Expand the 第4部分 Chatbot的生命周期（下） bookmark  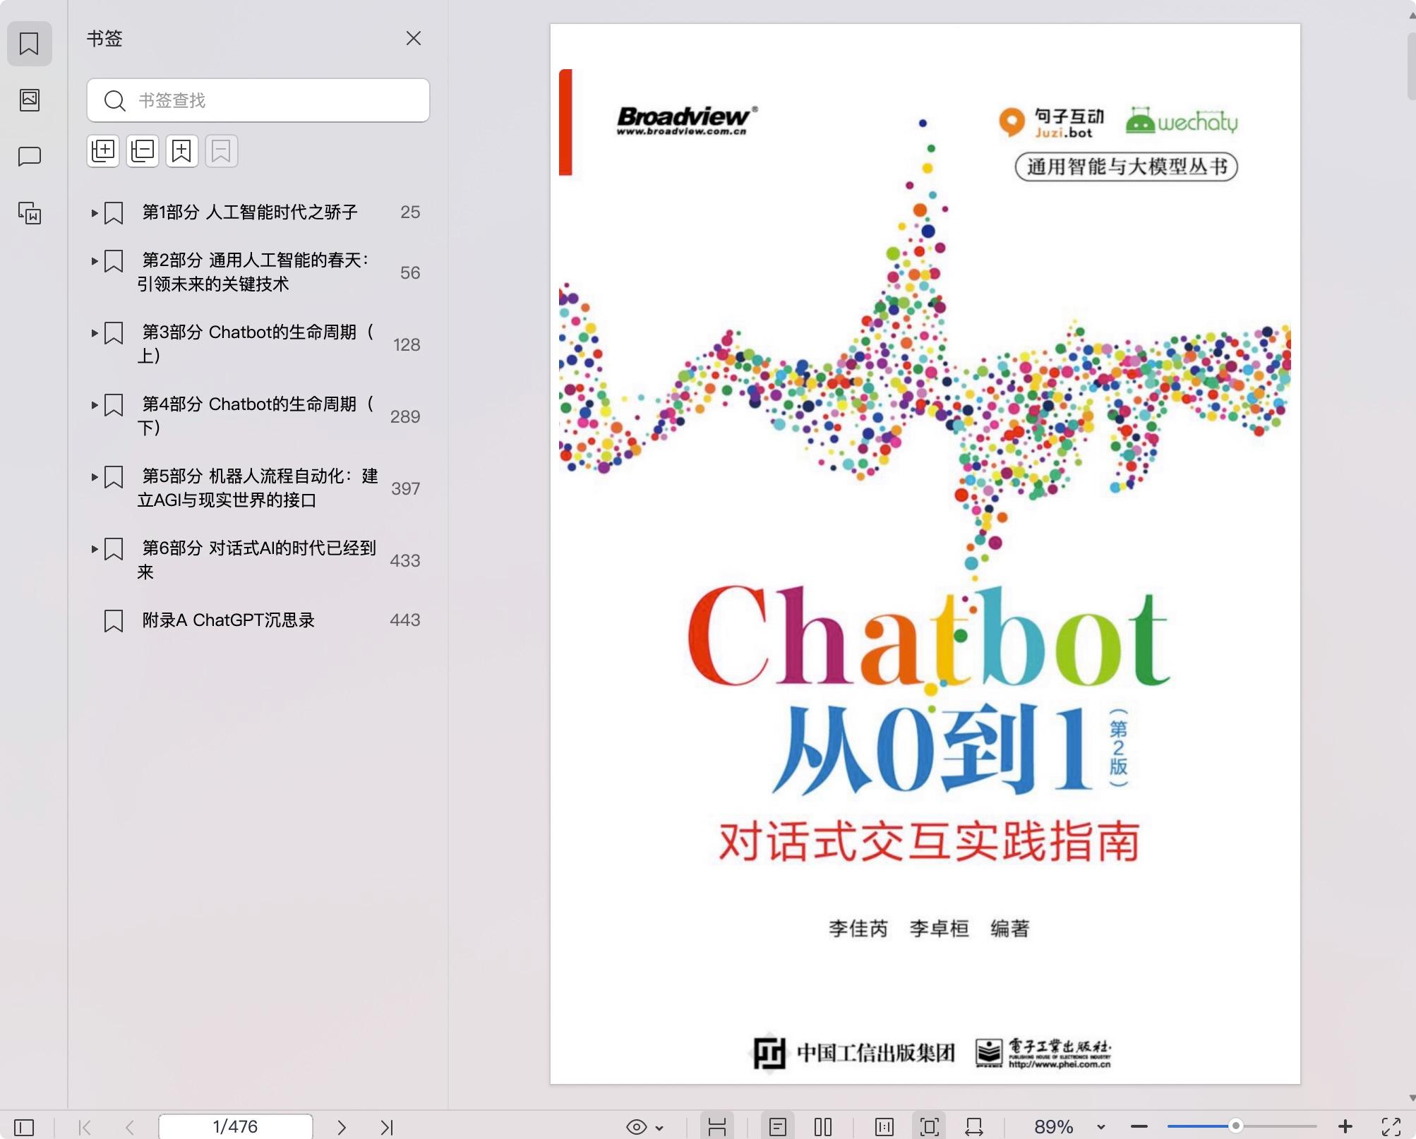(95, 405)
